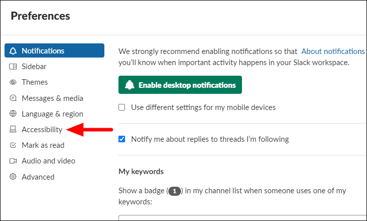
Task: Switch to Messages & media section
Action: point(52,98)
